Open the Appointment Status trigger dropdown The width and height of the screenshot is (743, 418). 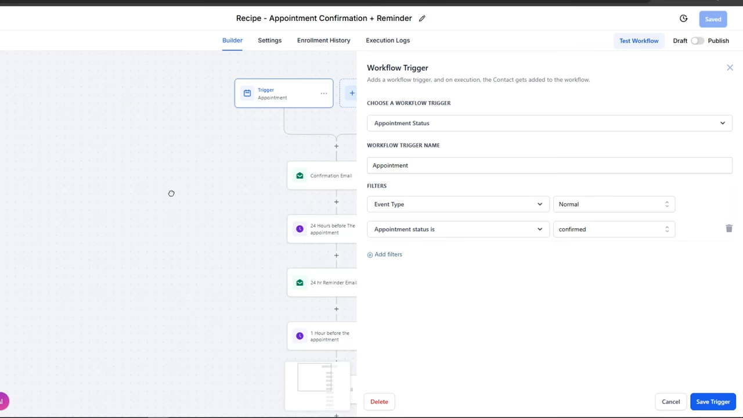(550, 123)
